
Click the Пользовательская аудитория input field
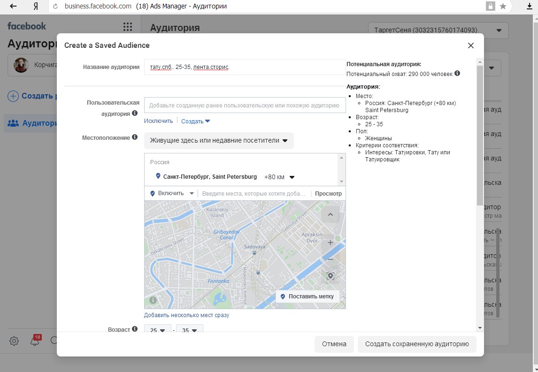click(x=245, y=105)
